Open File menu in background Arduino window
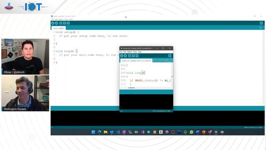 [x=52, y=20]
